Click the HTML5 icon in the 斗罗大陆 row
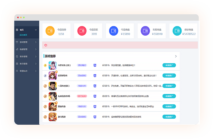The width and height of the screenshot is (213, 139). pos(95,65)
